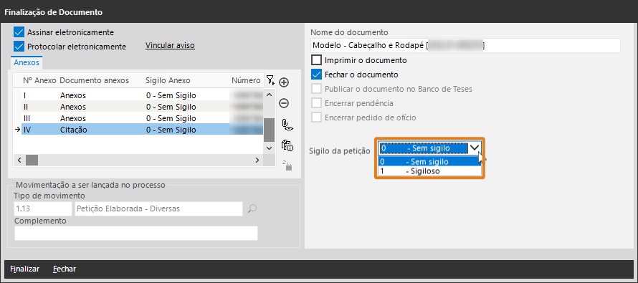
Task: Check Encerrar pedido de ofício option
Action: (316, 117)
